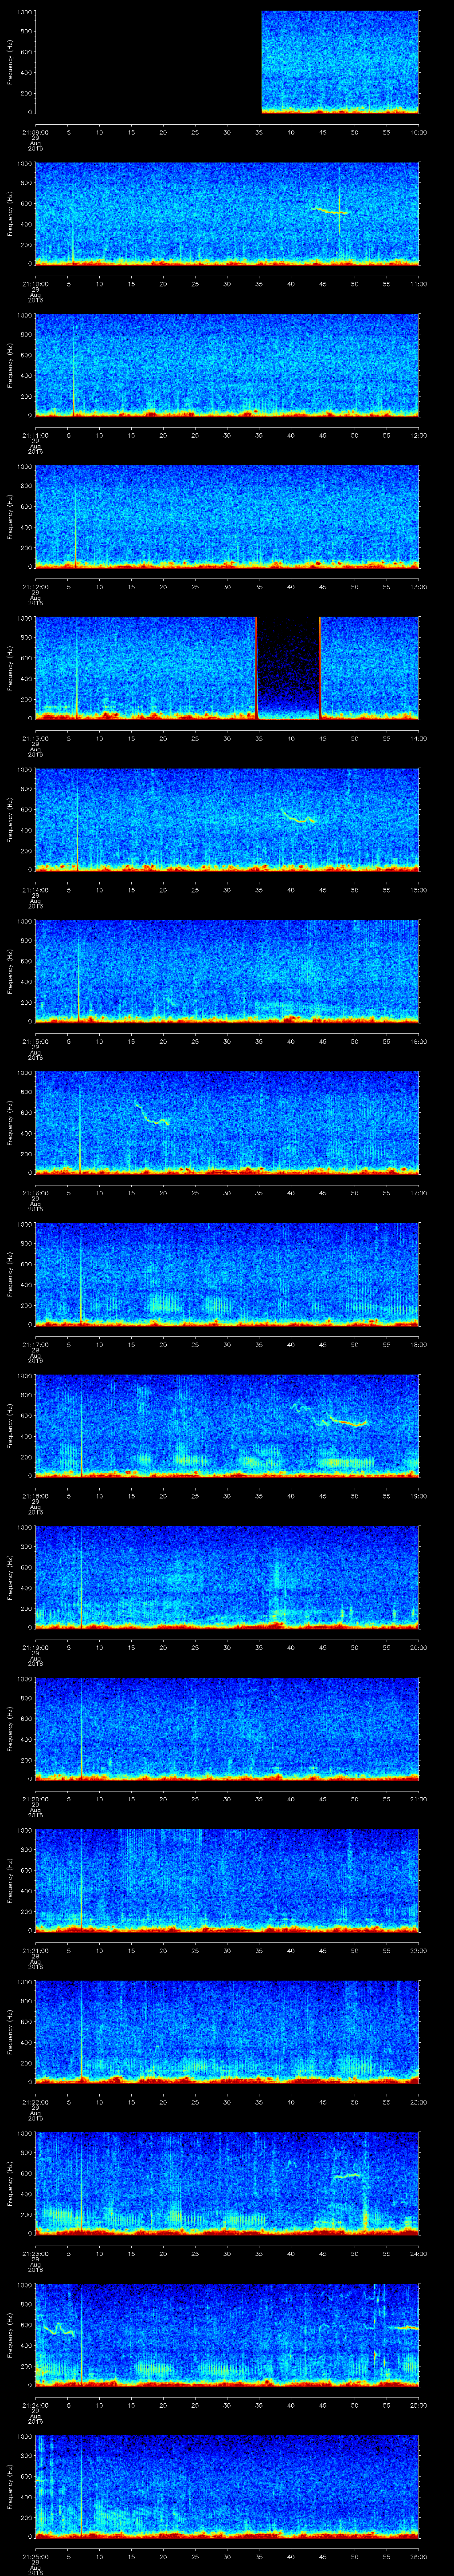Click the 14:00 end time label

tap(418, 738)
